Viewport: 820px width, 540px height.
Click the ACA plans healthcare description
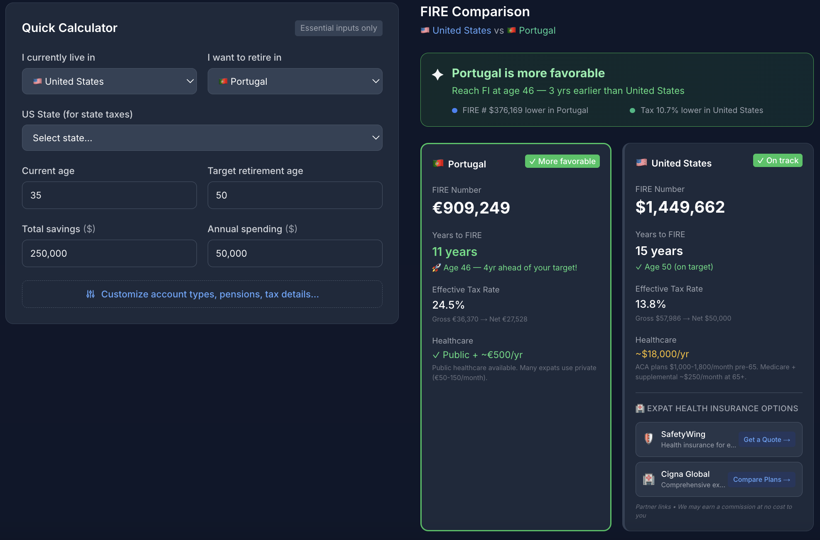715,372
